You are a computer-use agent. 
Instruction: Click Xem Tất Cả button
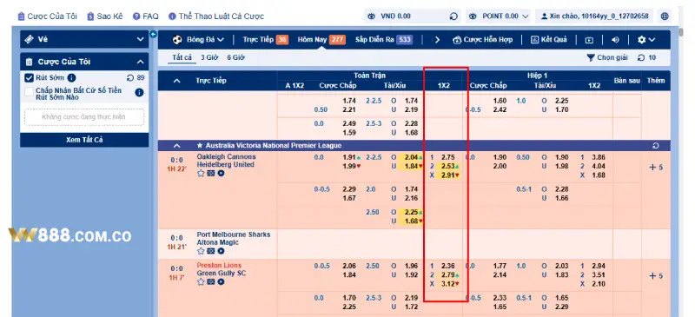[x=84, y=140]
